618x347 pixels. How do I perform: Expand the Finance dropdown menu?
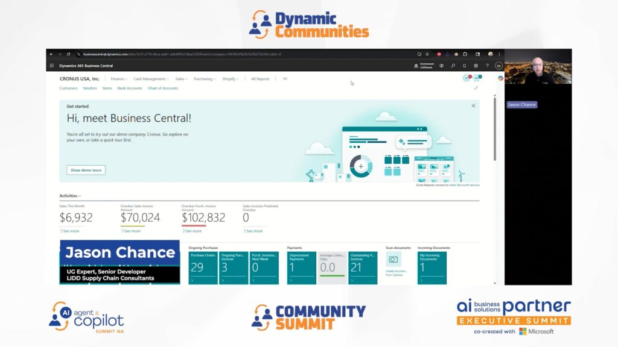click(118, 79)
